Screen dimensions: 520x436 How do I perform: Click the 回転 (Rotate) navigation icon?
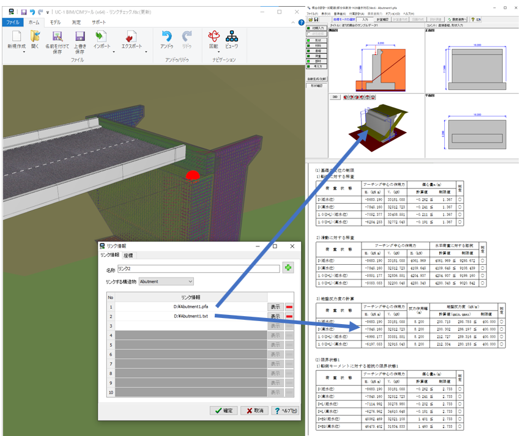[x=214, y=37]
